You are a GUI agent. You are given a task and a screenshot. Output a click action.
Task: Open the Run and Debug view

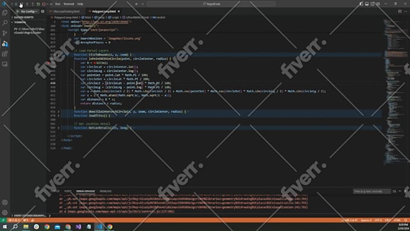[x=5, y=43]
